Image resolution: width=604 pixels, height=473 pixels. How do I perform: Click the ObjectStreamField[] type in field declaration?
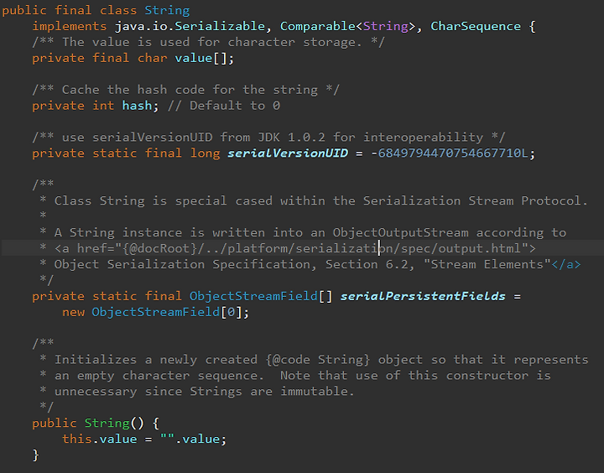tap(261, 296)
